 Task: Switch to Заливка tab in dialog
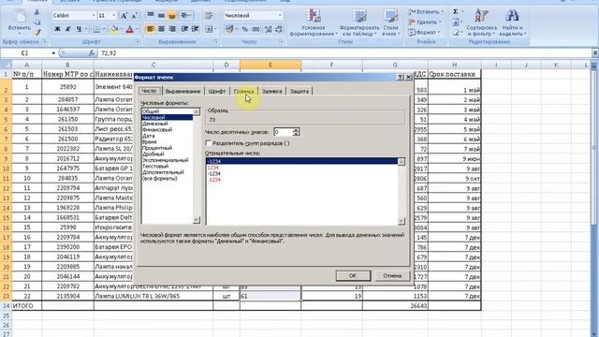[272, 92]
